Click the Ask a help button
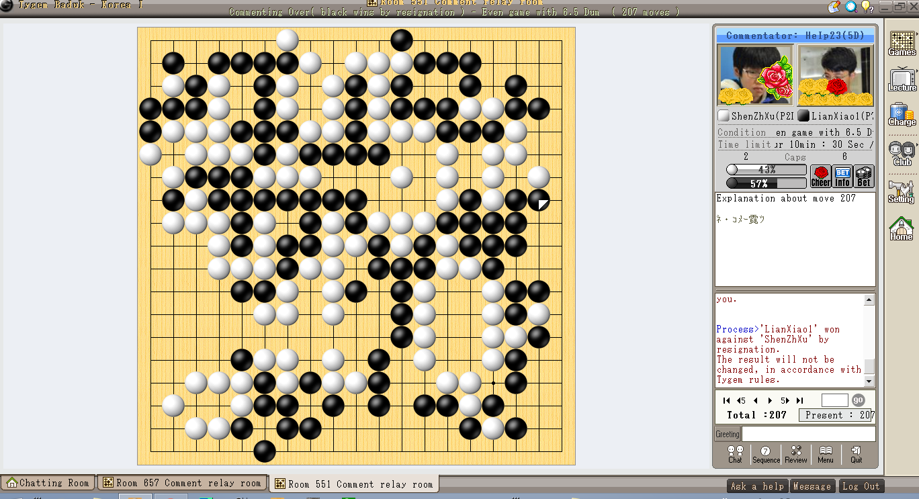The height and width of the screenshot is (499, 919). coord(757,486)
